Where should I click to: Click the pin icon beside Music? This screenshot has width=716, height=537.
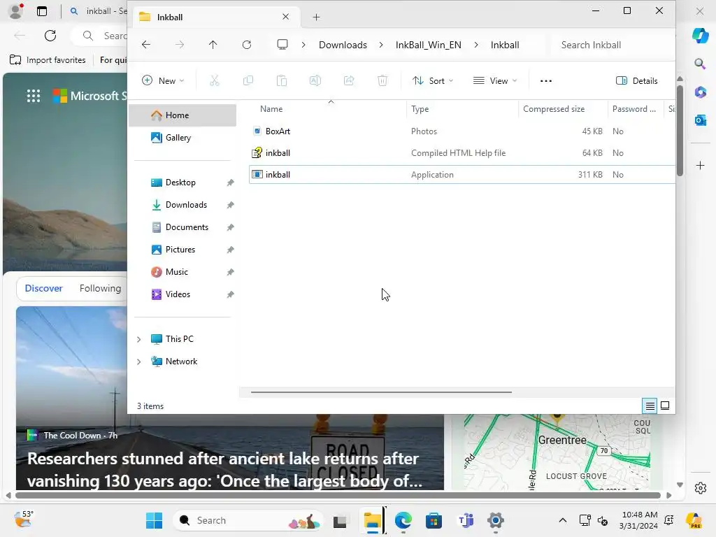point(231,272)
